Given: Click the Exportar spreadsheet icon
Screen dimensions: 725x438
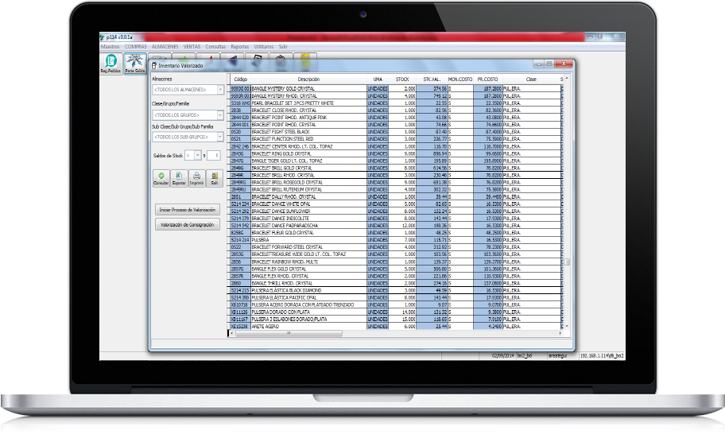Looking at the screenshot, I should 179,177.
